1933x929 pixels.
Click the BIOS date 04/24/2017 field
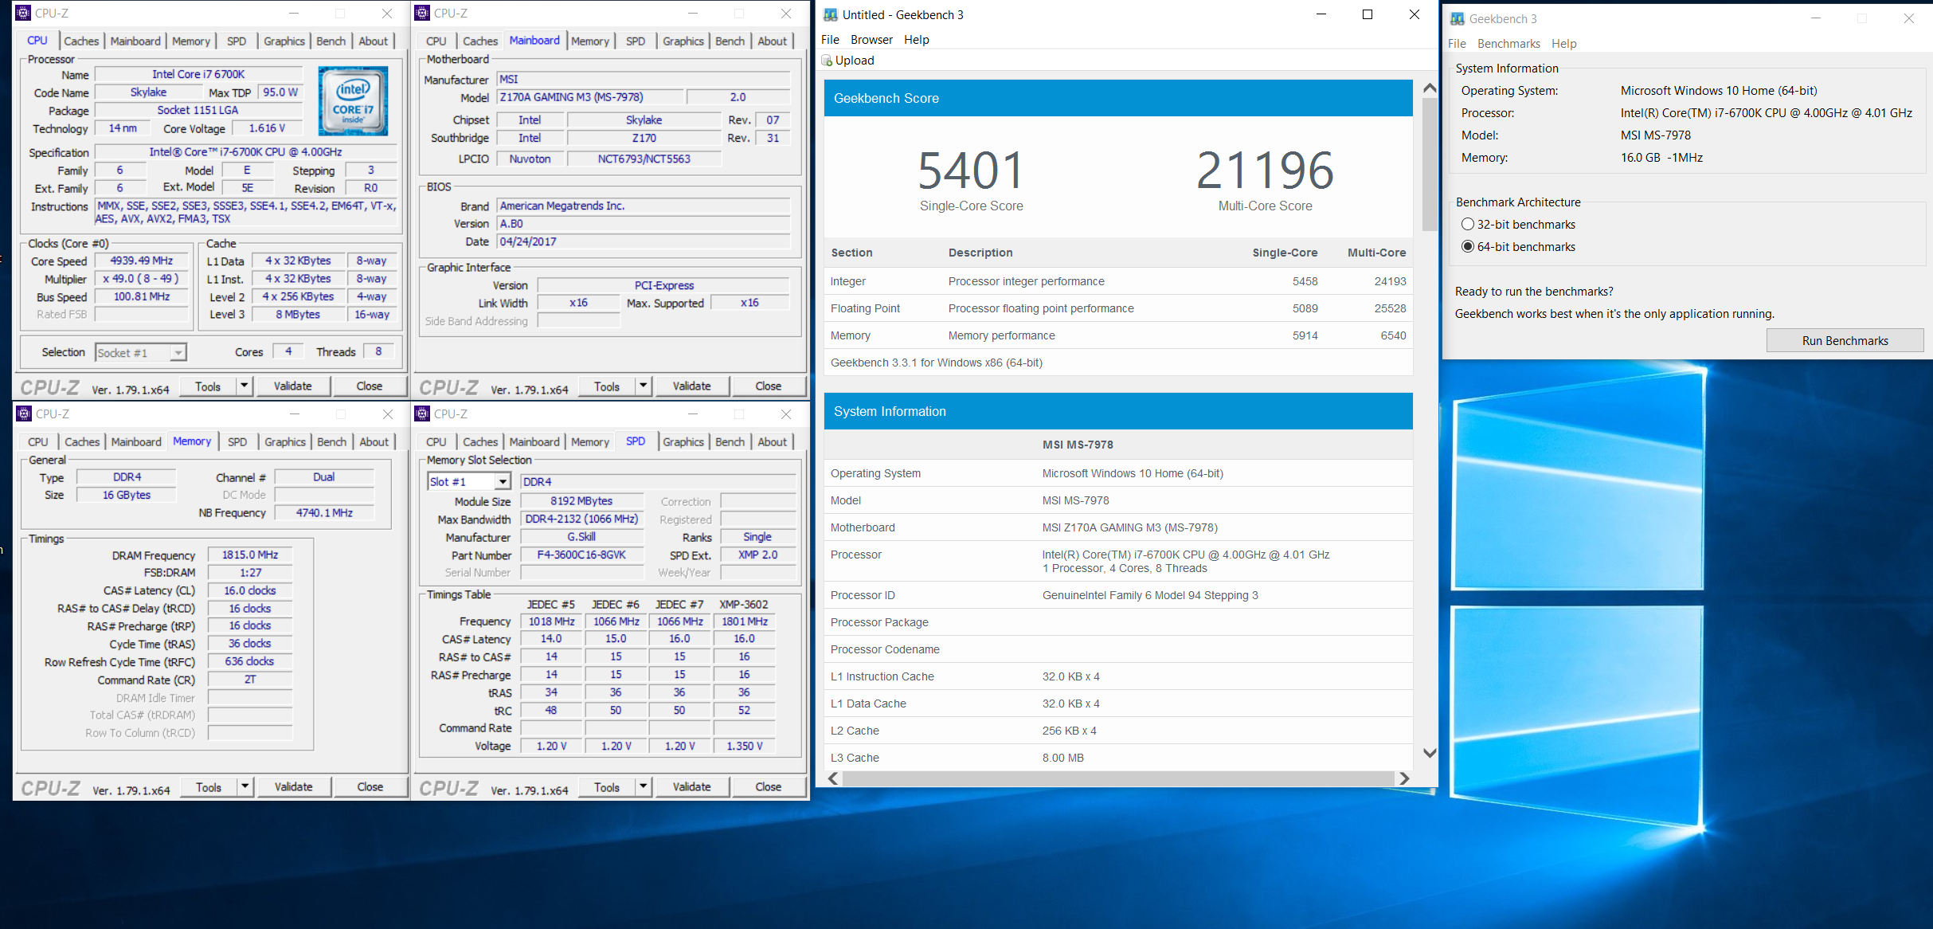pos(644,241)
